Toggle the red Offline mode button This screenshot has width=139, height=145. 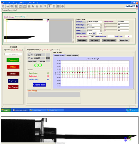pyautogui.click(x=13, y=67)
